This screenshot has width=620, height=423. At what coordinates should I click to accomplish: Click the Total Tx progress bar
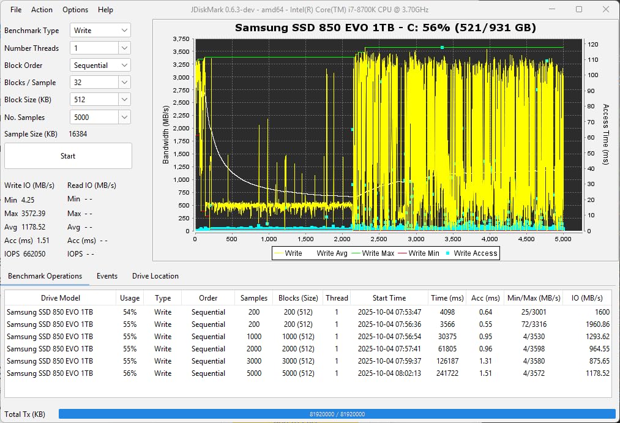pyautogui.click(x=337, y=414)
